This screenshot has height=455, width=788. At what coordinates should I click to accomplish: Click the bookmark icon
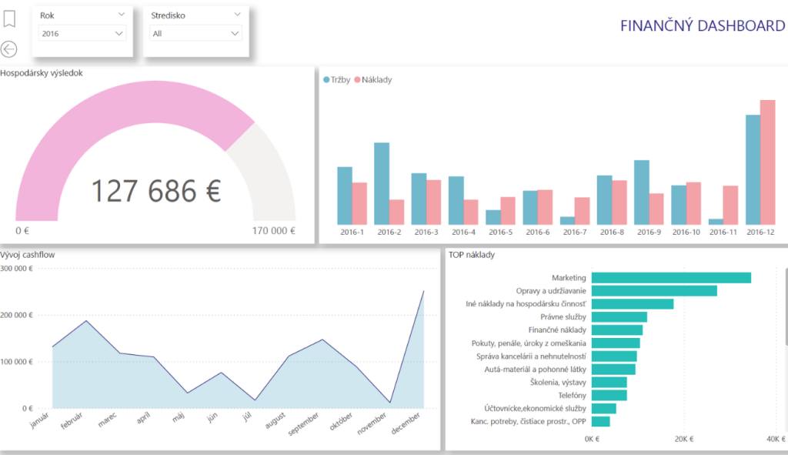[x=9, y=18]
